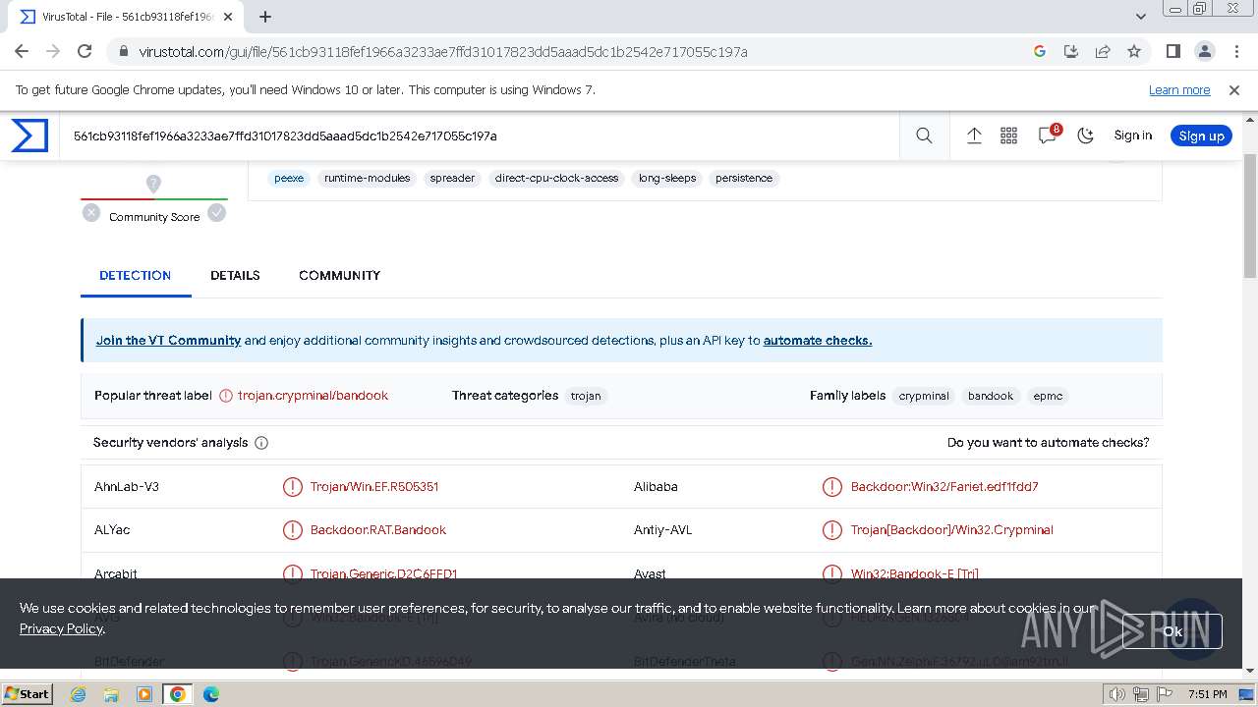
Task: Select Trojan/Win.EF.R505351 detection text
Action: click(x=374, y=486)
